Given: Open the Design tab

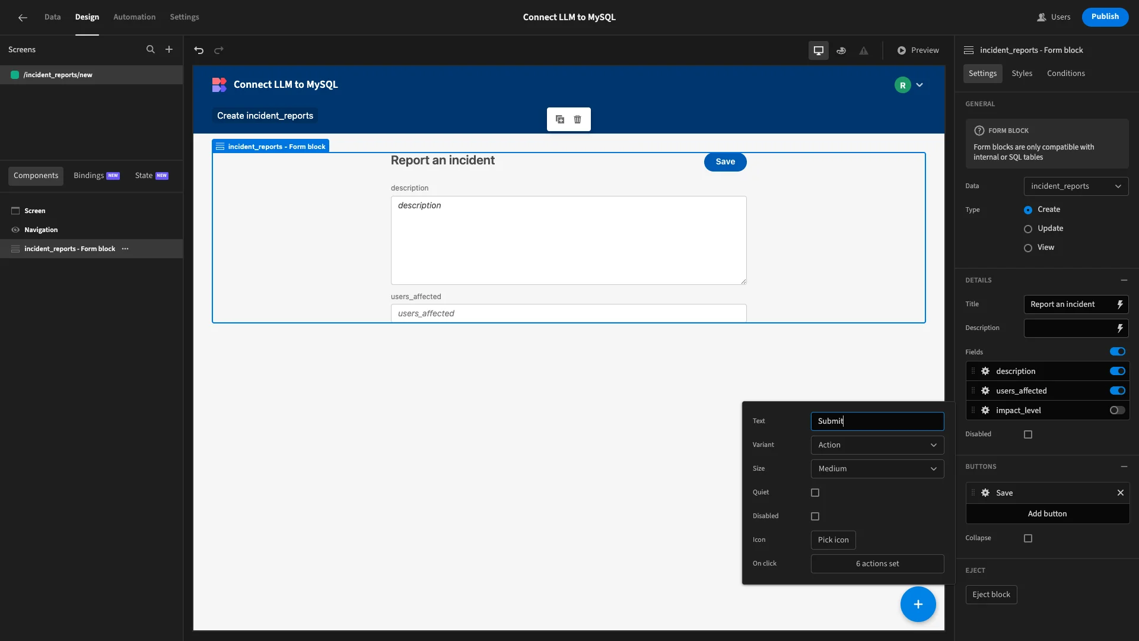Looking at the screenshot, I should (87, 17).
